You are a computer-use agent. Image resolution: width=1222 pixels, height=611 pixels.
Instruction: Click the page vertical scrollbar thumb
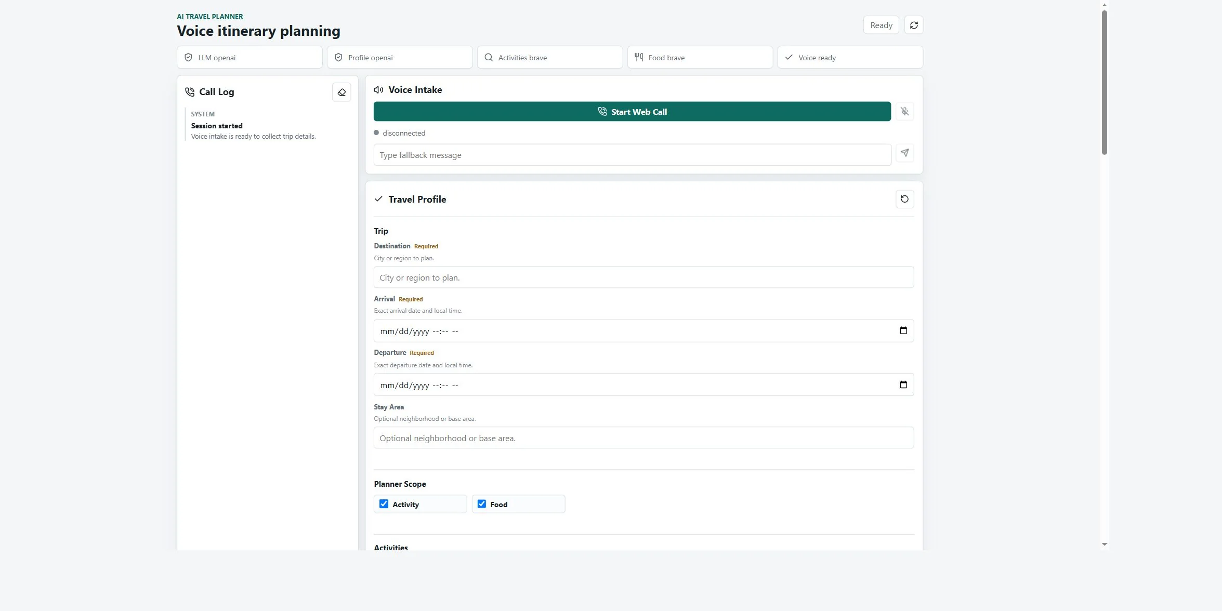[x=1105, y=82]
